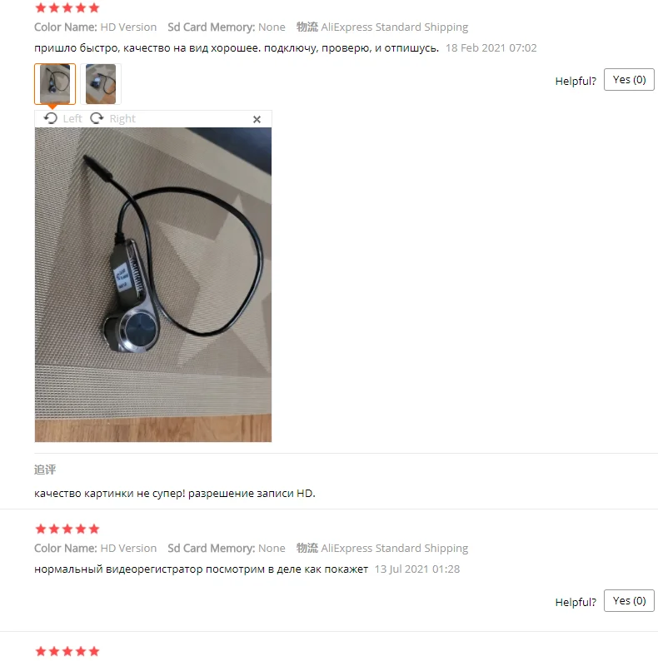The image size is (658, 661).
Task: Click the 13 Jul 2021 01:28 timestamp
Action: pyautogui.click(x=417, y=569)
